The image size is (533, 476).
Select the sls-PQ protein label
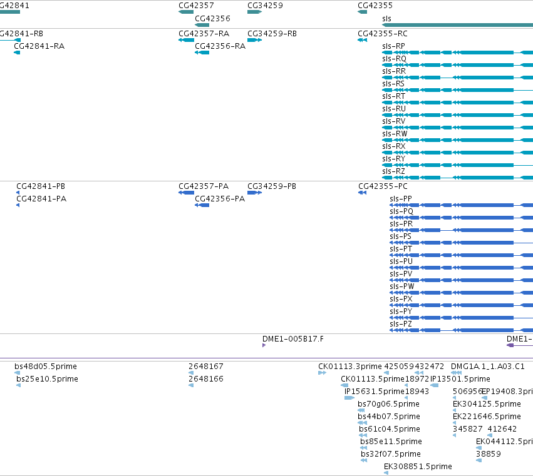(x=401, y=211)
